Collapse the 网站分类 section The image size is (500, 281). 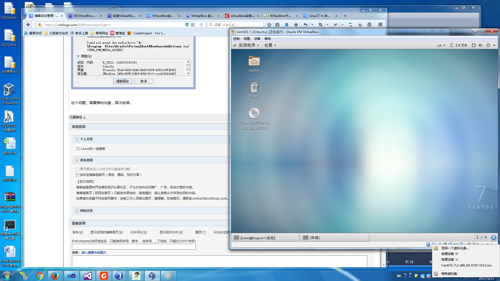77,211
